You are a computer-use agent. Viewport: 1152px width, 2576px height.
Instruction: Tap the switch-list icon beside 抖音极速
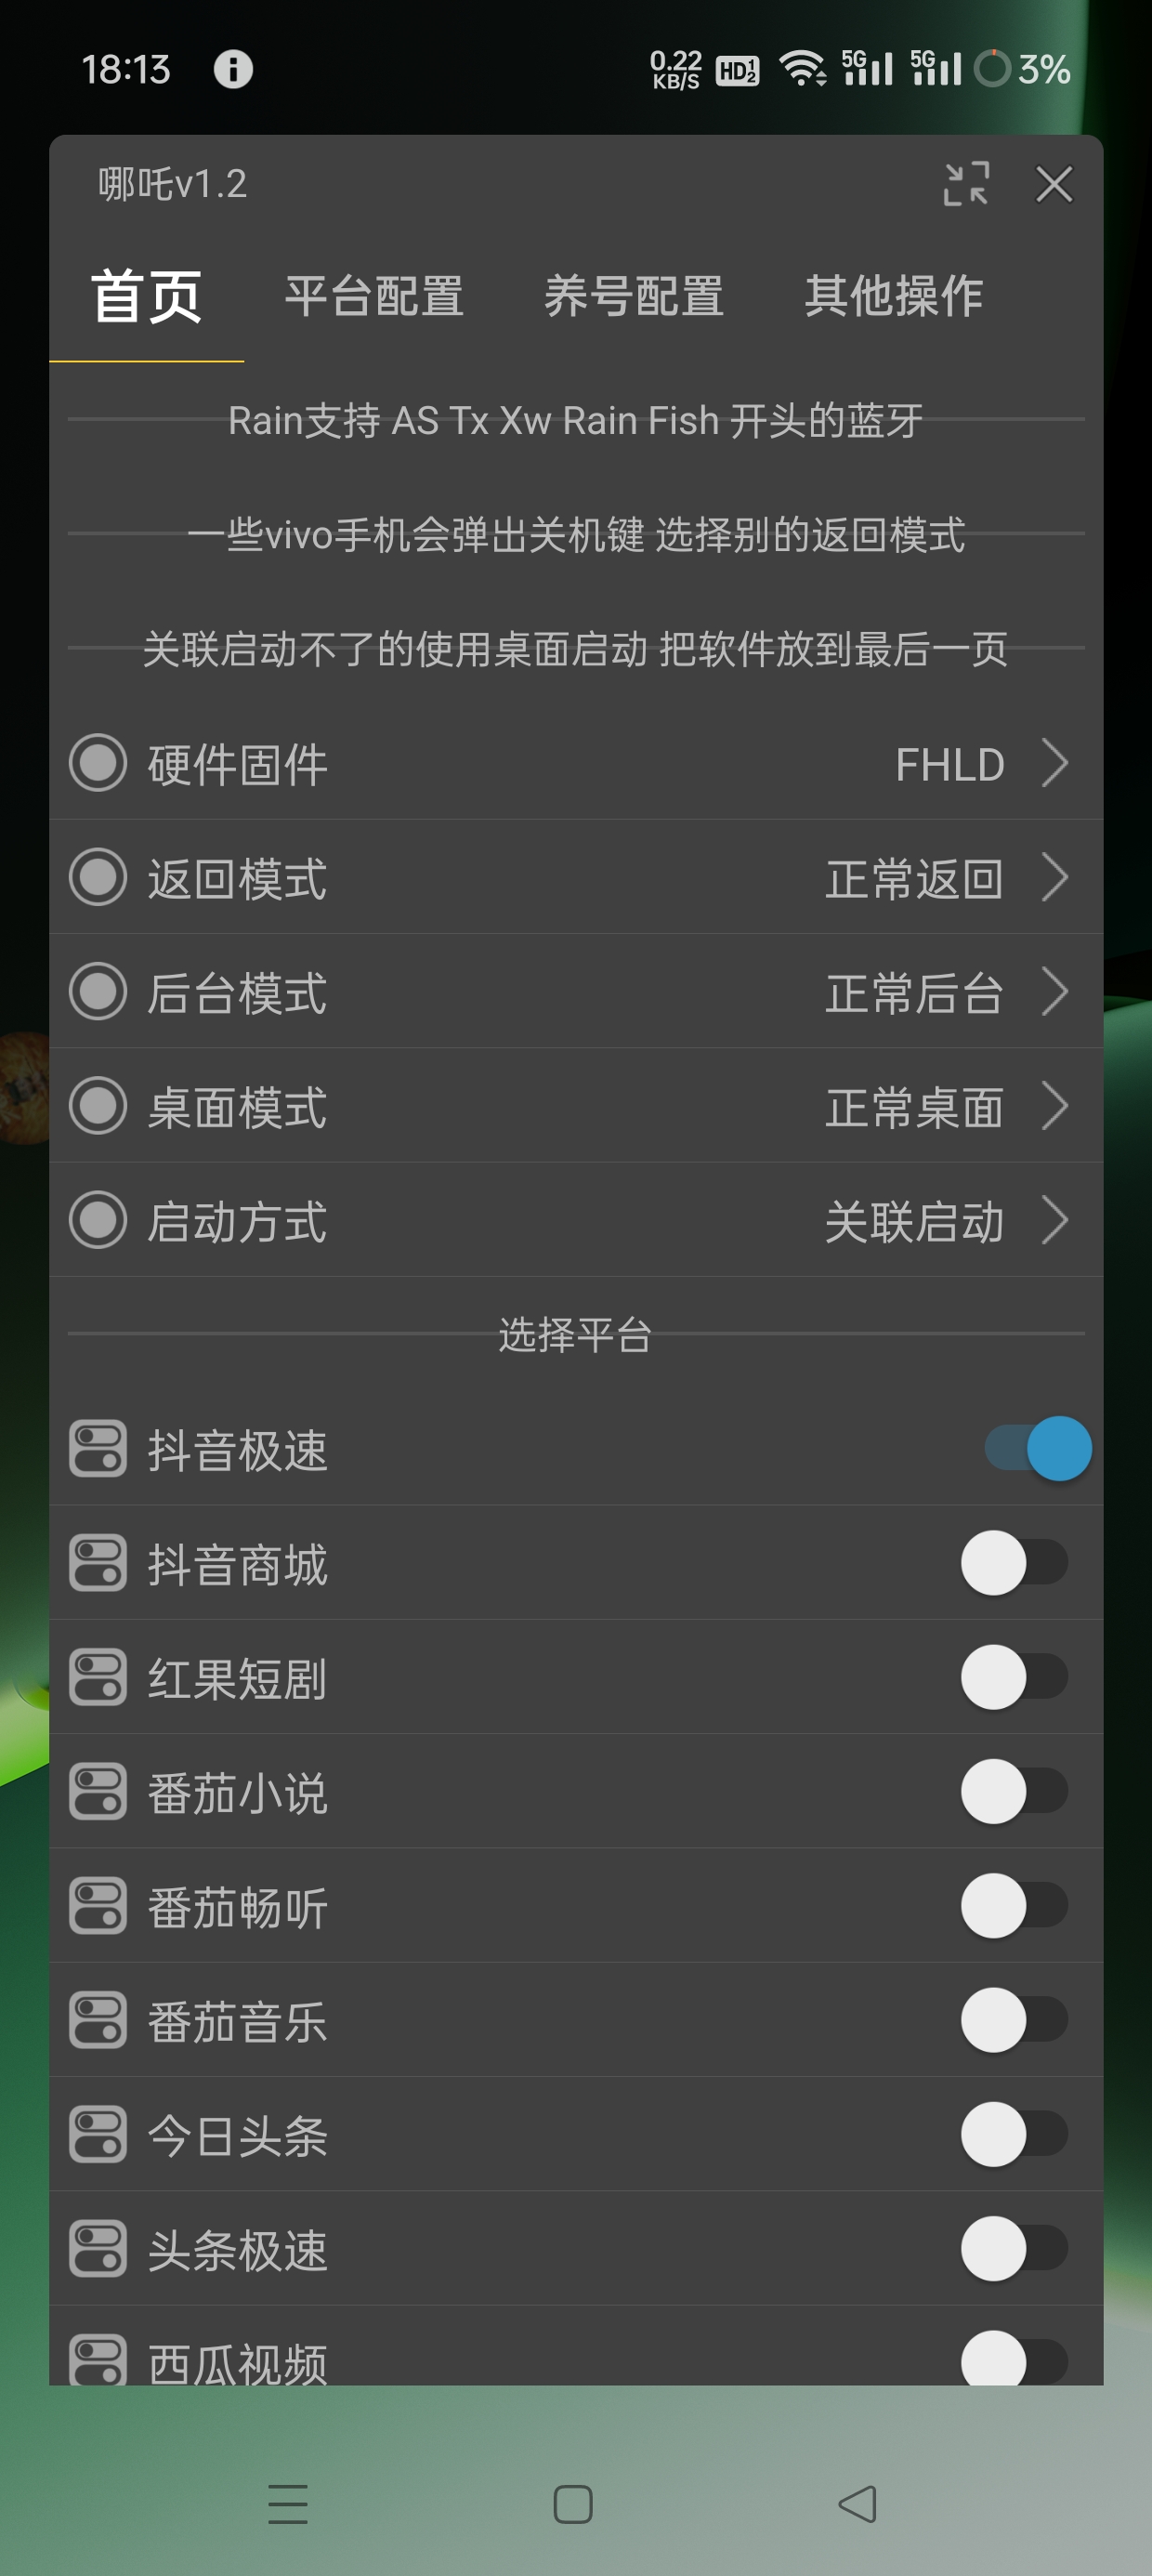98,1449
